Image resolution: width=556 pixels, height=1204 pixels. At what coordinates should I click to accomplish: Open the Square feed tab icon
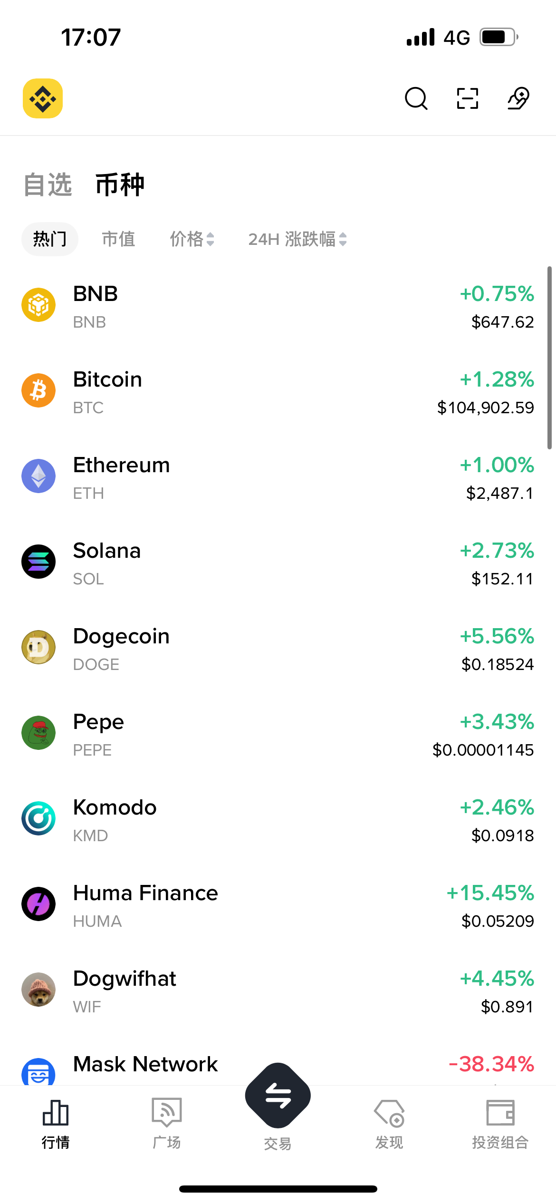click(167, 1113)
